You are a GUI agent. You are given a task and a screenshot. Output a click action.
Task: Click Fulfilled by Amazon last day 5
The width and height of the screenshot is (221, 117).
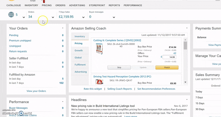[63, 79]
